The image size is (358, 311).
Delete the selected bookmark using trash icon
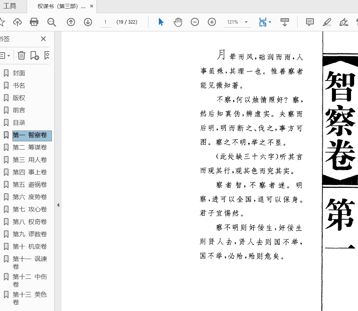point(21,55)
